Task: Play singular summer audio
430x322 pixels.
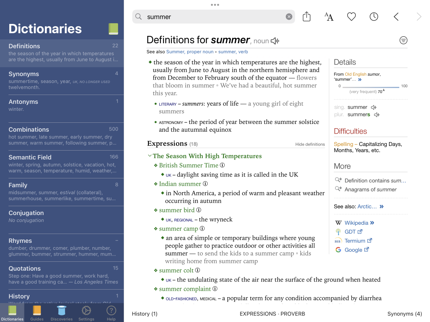Action: (x=374, y=107)
